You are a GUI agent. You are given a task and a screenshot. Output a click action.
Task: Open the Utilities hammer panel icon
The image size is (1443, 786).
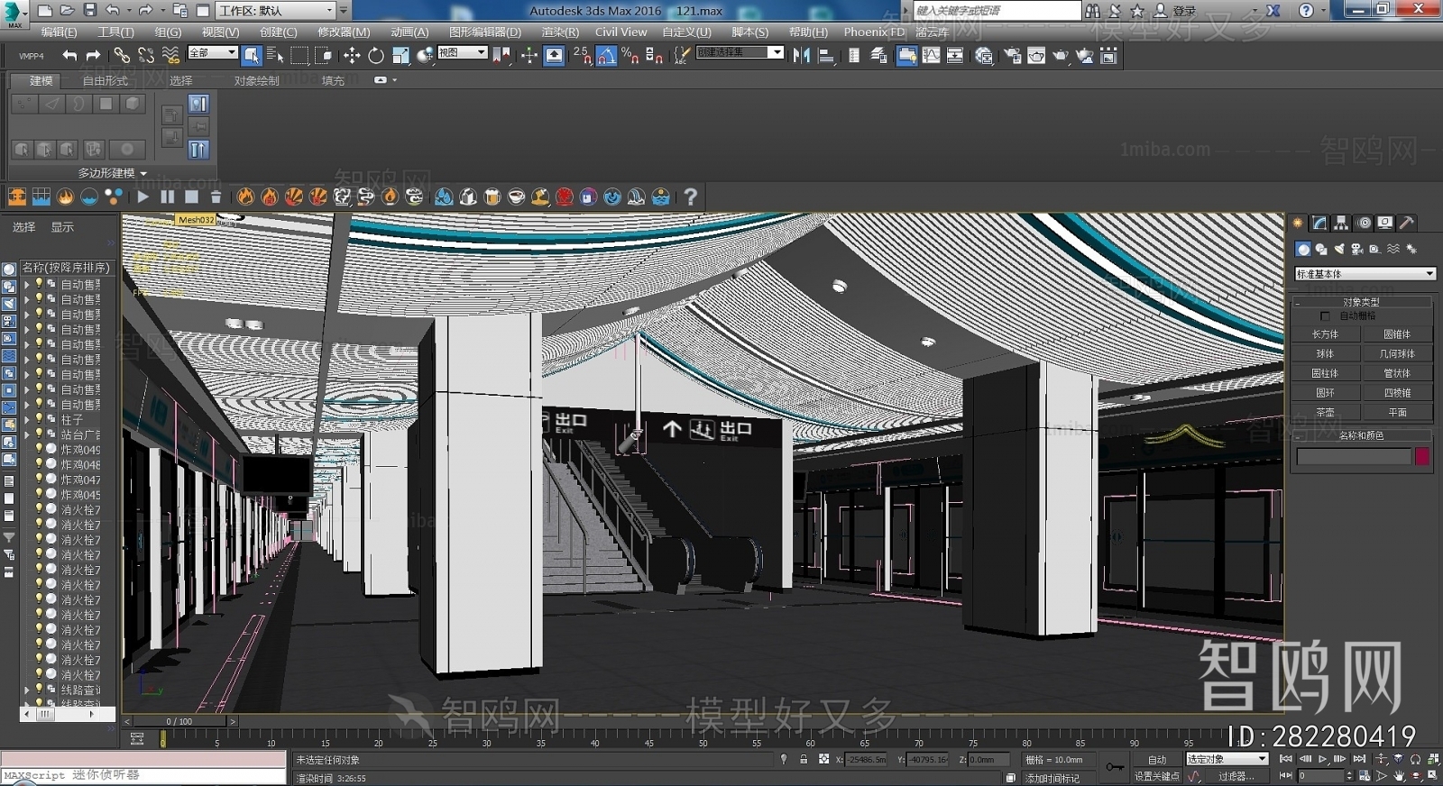1406,223
